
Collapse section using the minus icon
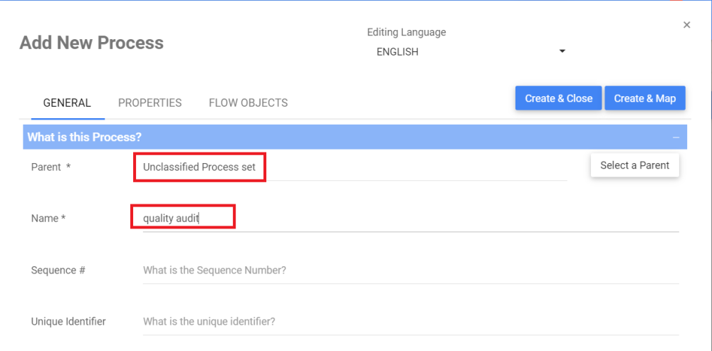click(x=675, y=137)
